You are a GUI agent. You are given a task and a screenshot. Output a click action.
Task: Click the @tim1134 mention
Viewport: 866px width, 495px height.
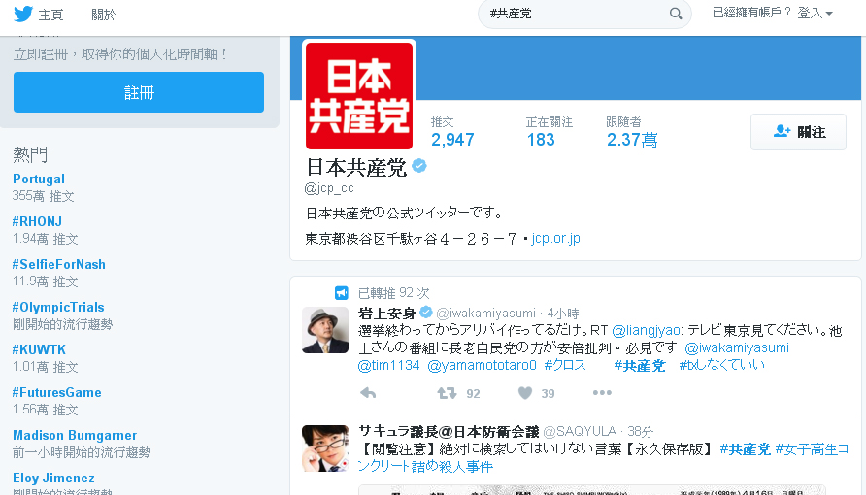pos(388,365)
